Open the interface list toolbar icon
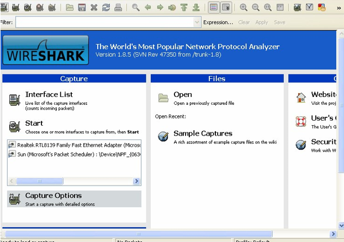Screen dimensions: 344x242 [x=4, y=7]
